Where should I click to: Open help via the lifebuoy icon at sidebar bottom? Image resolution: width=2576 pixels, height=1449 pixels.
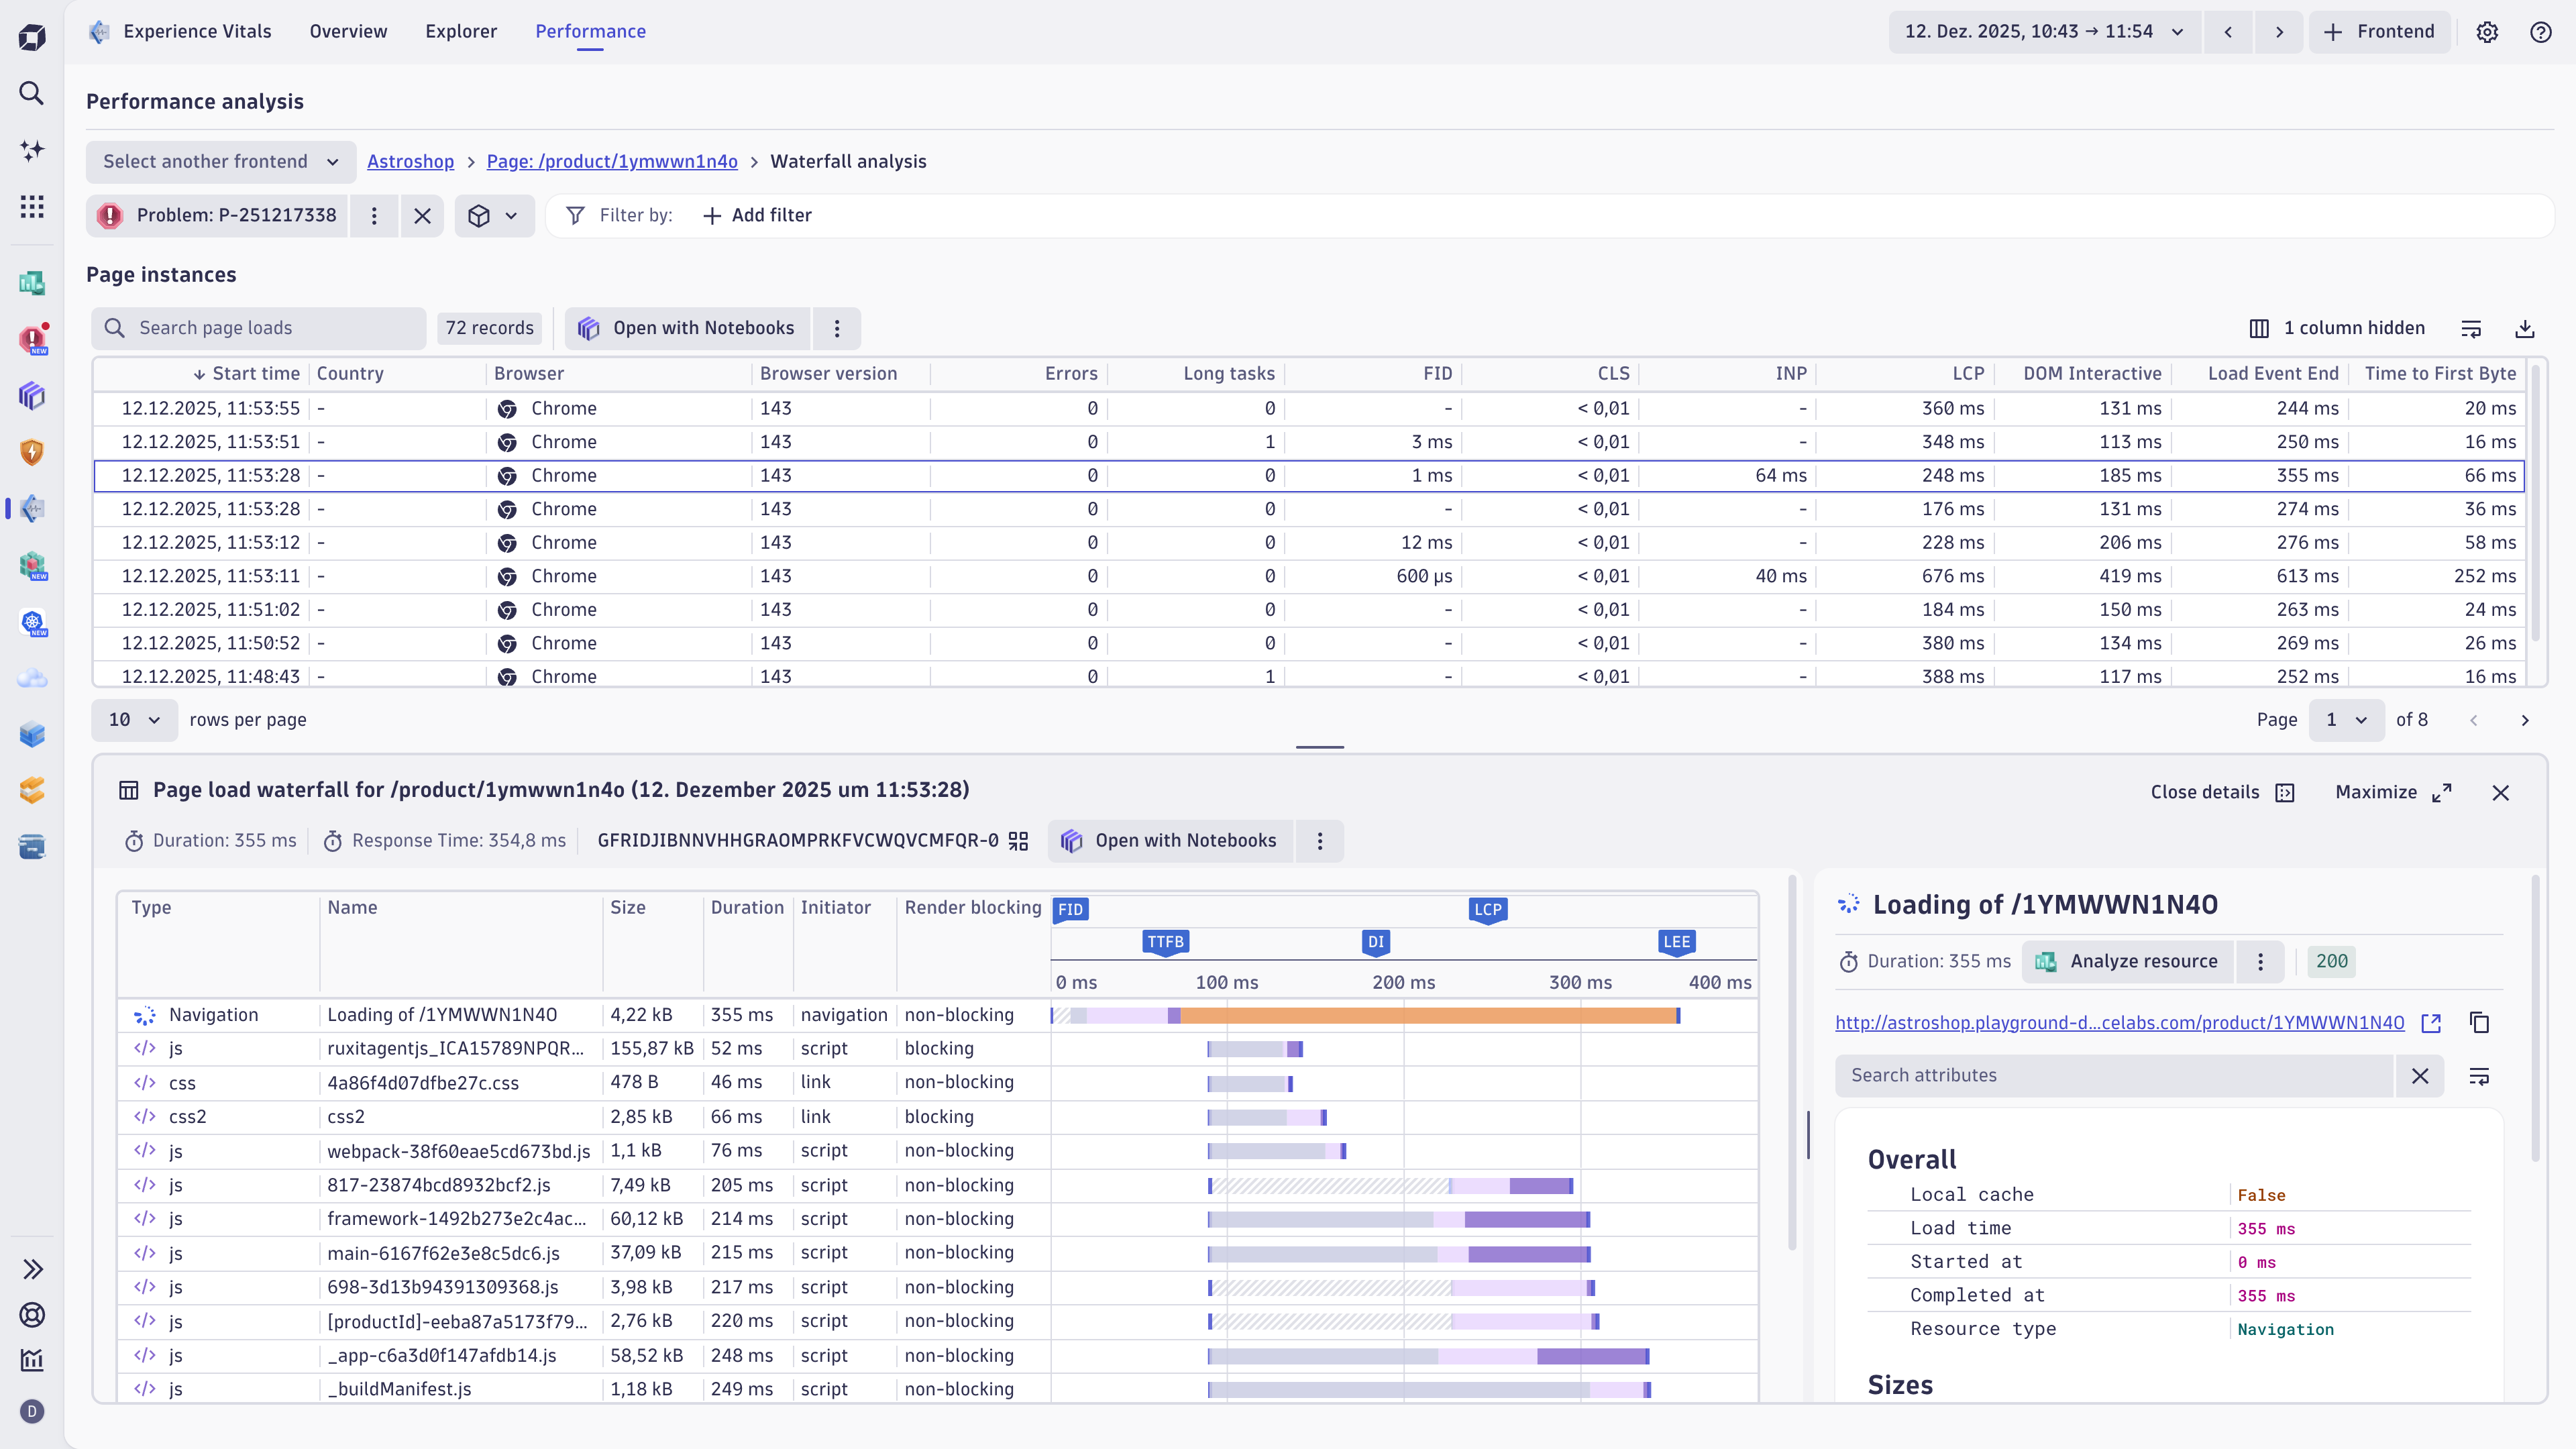(32, 1315)
